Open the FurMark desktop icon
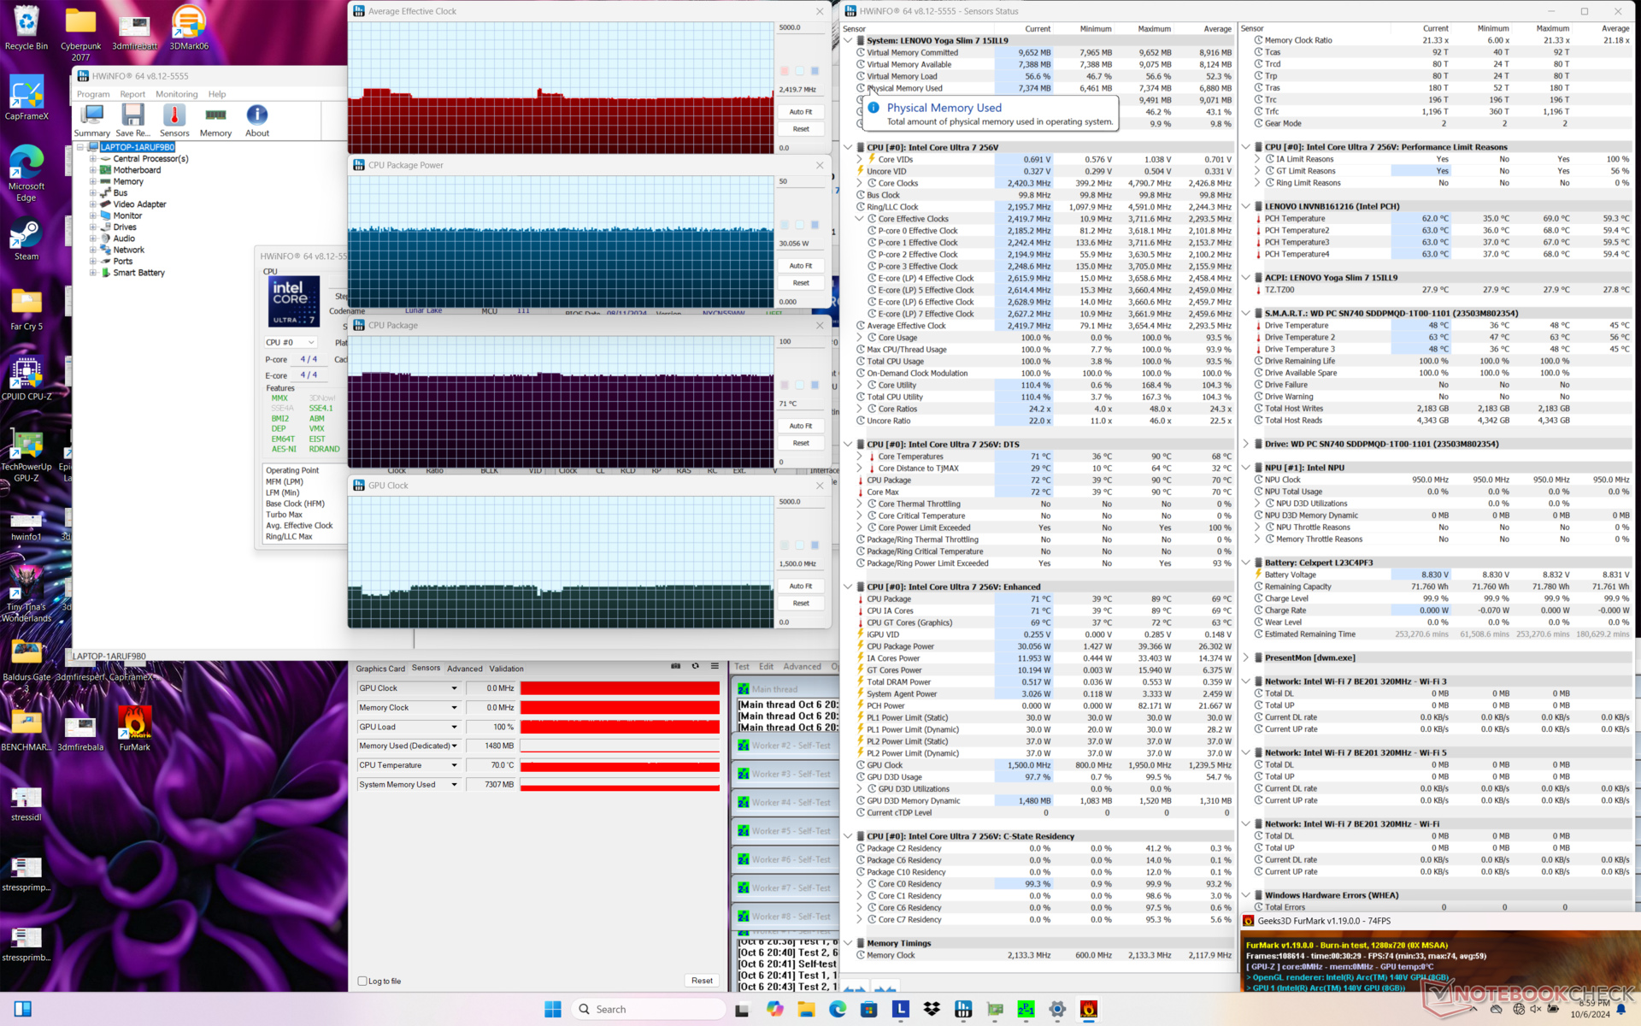 click(134, 729)
